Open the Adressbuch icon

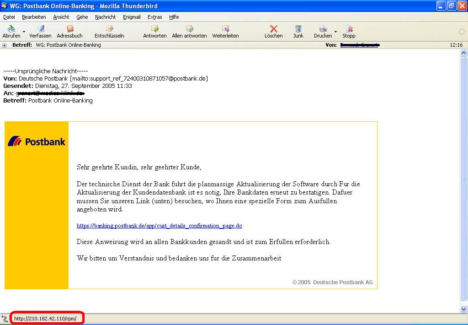click(x=70, y=29)
